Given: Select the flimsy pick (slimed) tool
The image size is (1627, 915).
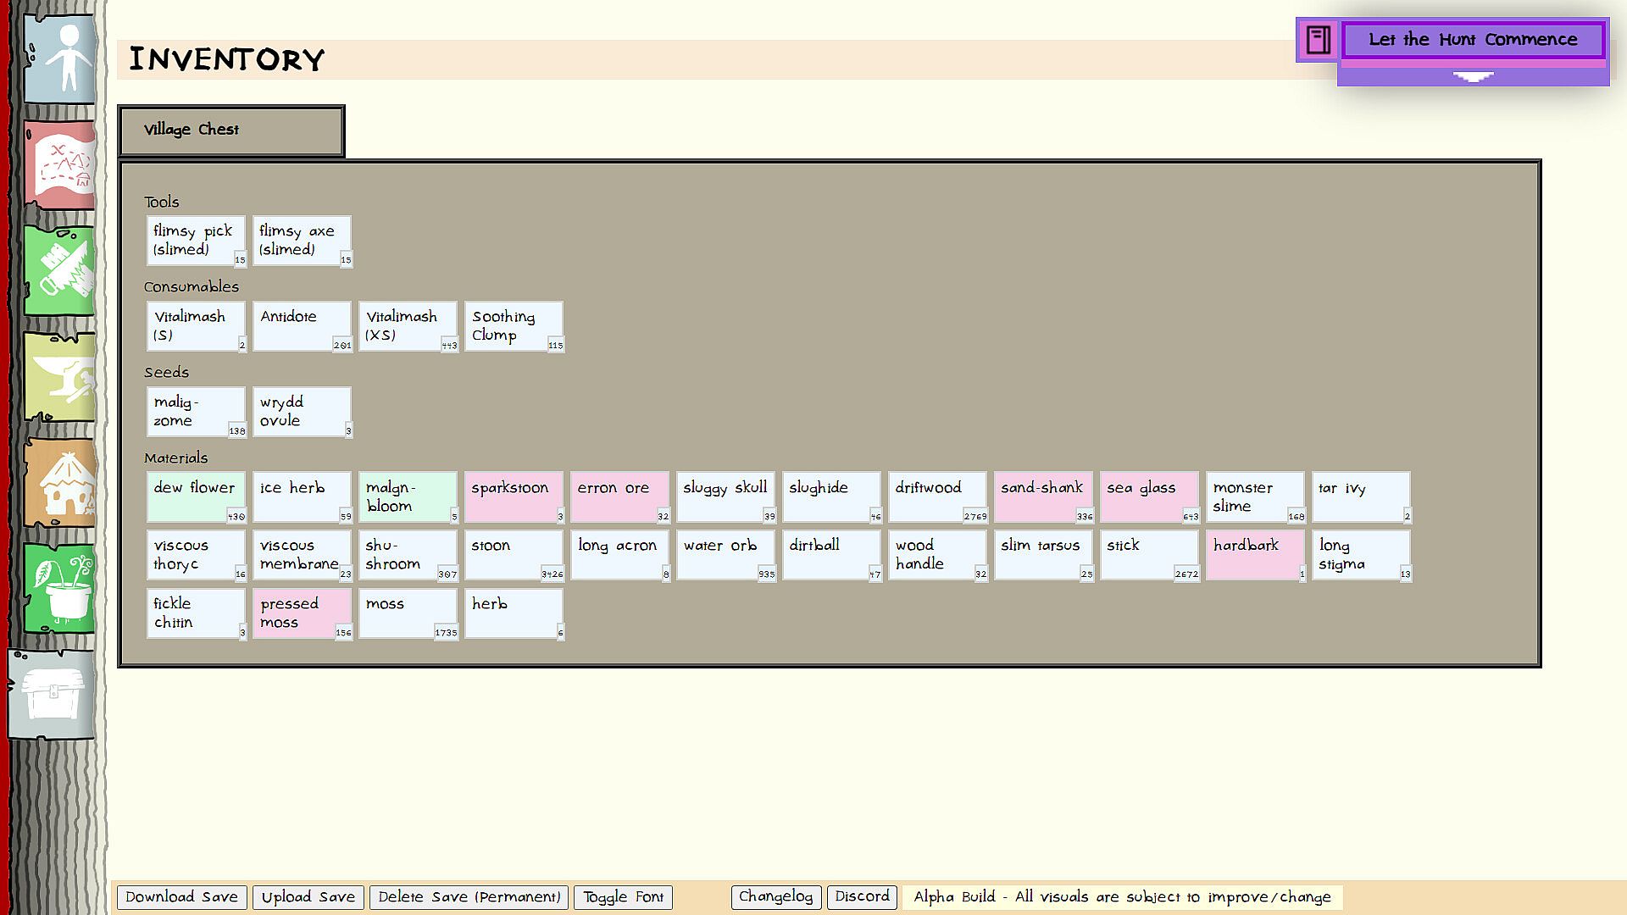Looking at the screenshot, I should point(196,241).
